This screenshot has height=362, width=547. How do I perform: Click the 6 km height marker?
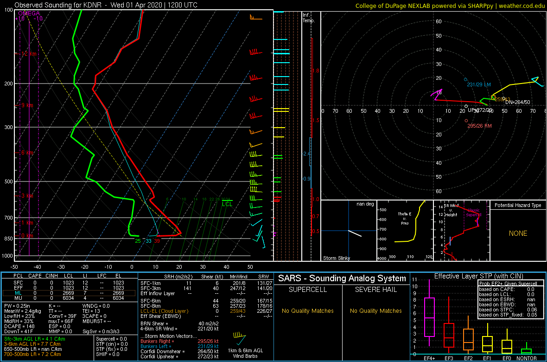27,153
